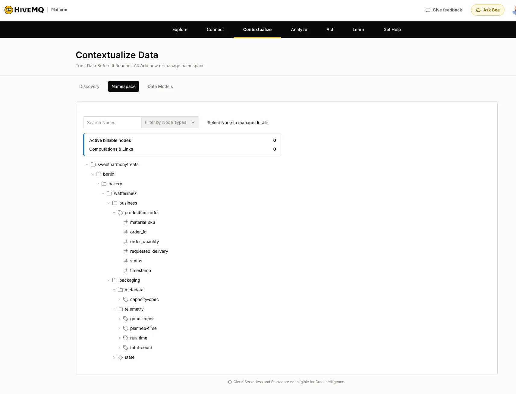The height and width of the screenshot is (394, 516).
Task: Click the Search Nodes input field
Action: coord(112,122)
